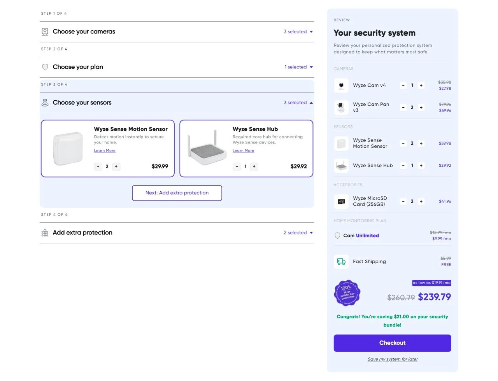Open Learn More for Wyze Sense Hub
This screenshot has height=381, width=498.
pos(243,151)
